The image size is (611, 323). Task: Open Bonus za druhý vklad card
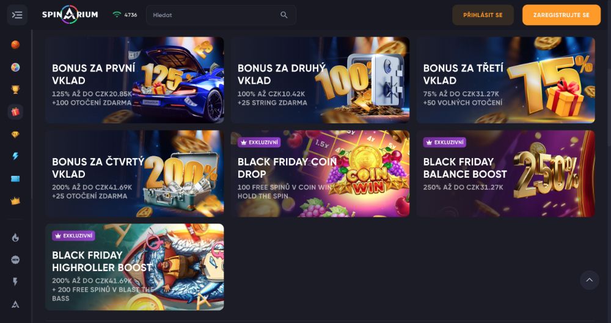(x=320, y=80)
